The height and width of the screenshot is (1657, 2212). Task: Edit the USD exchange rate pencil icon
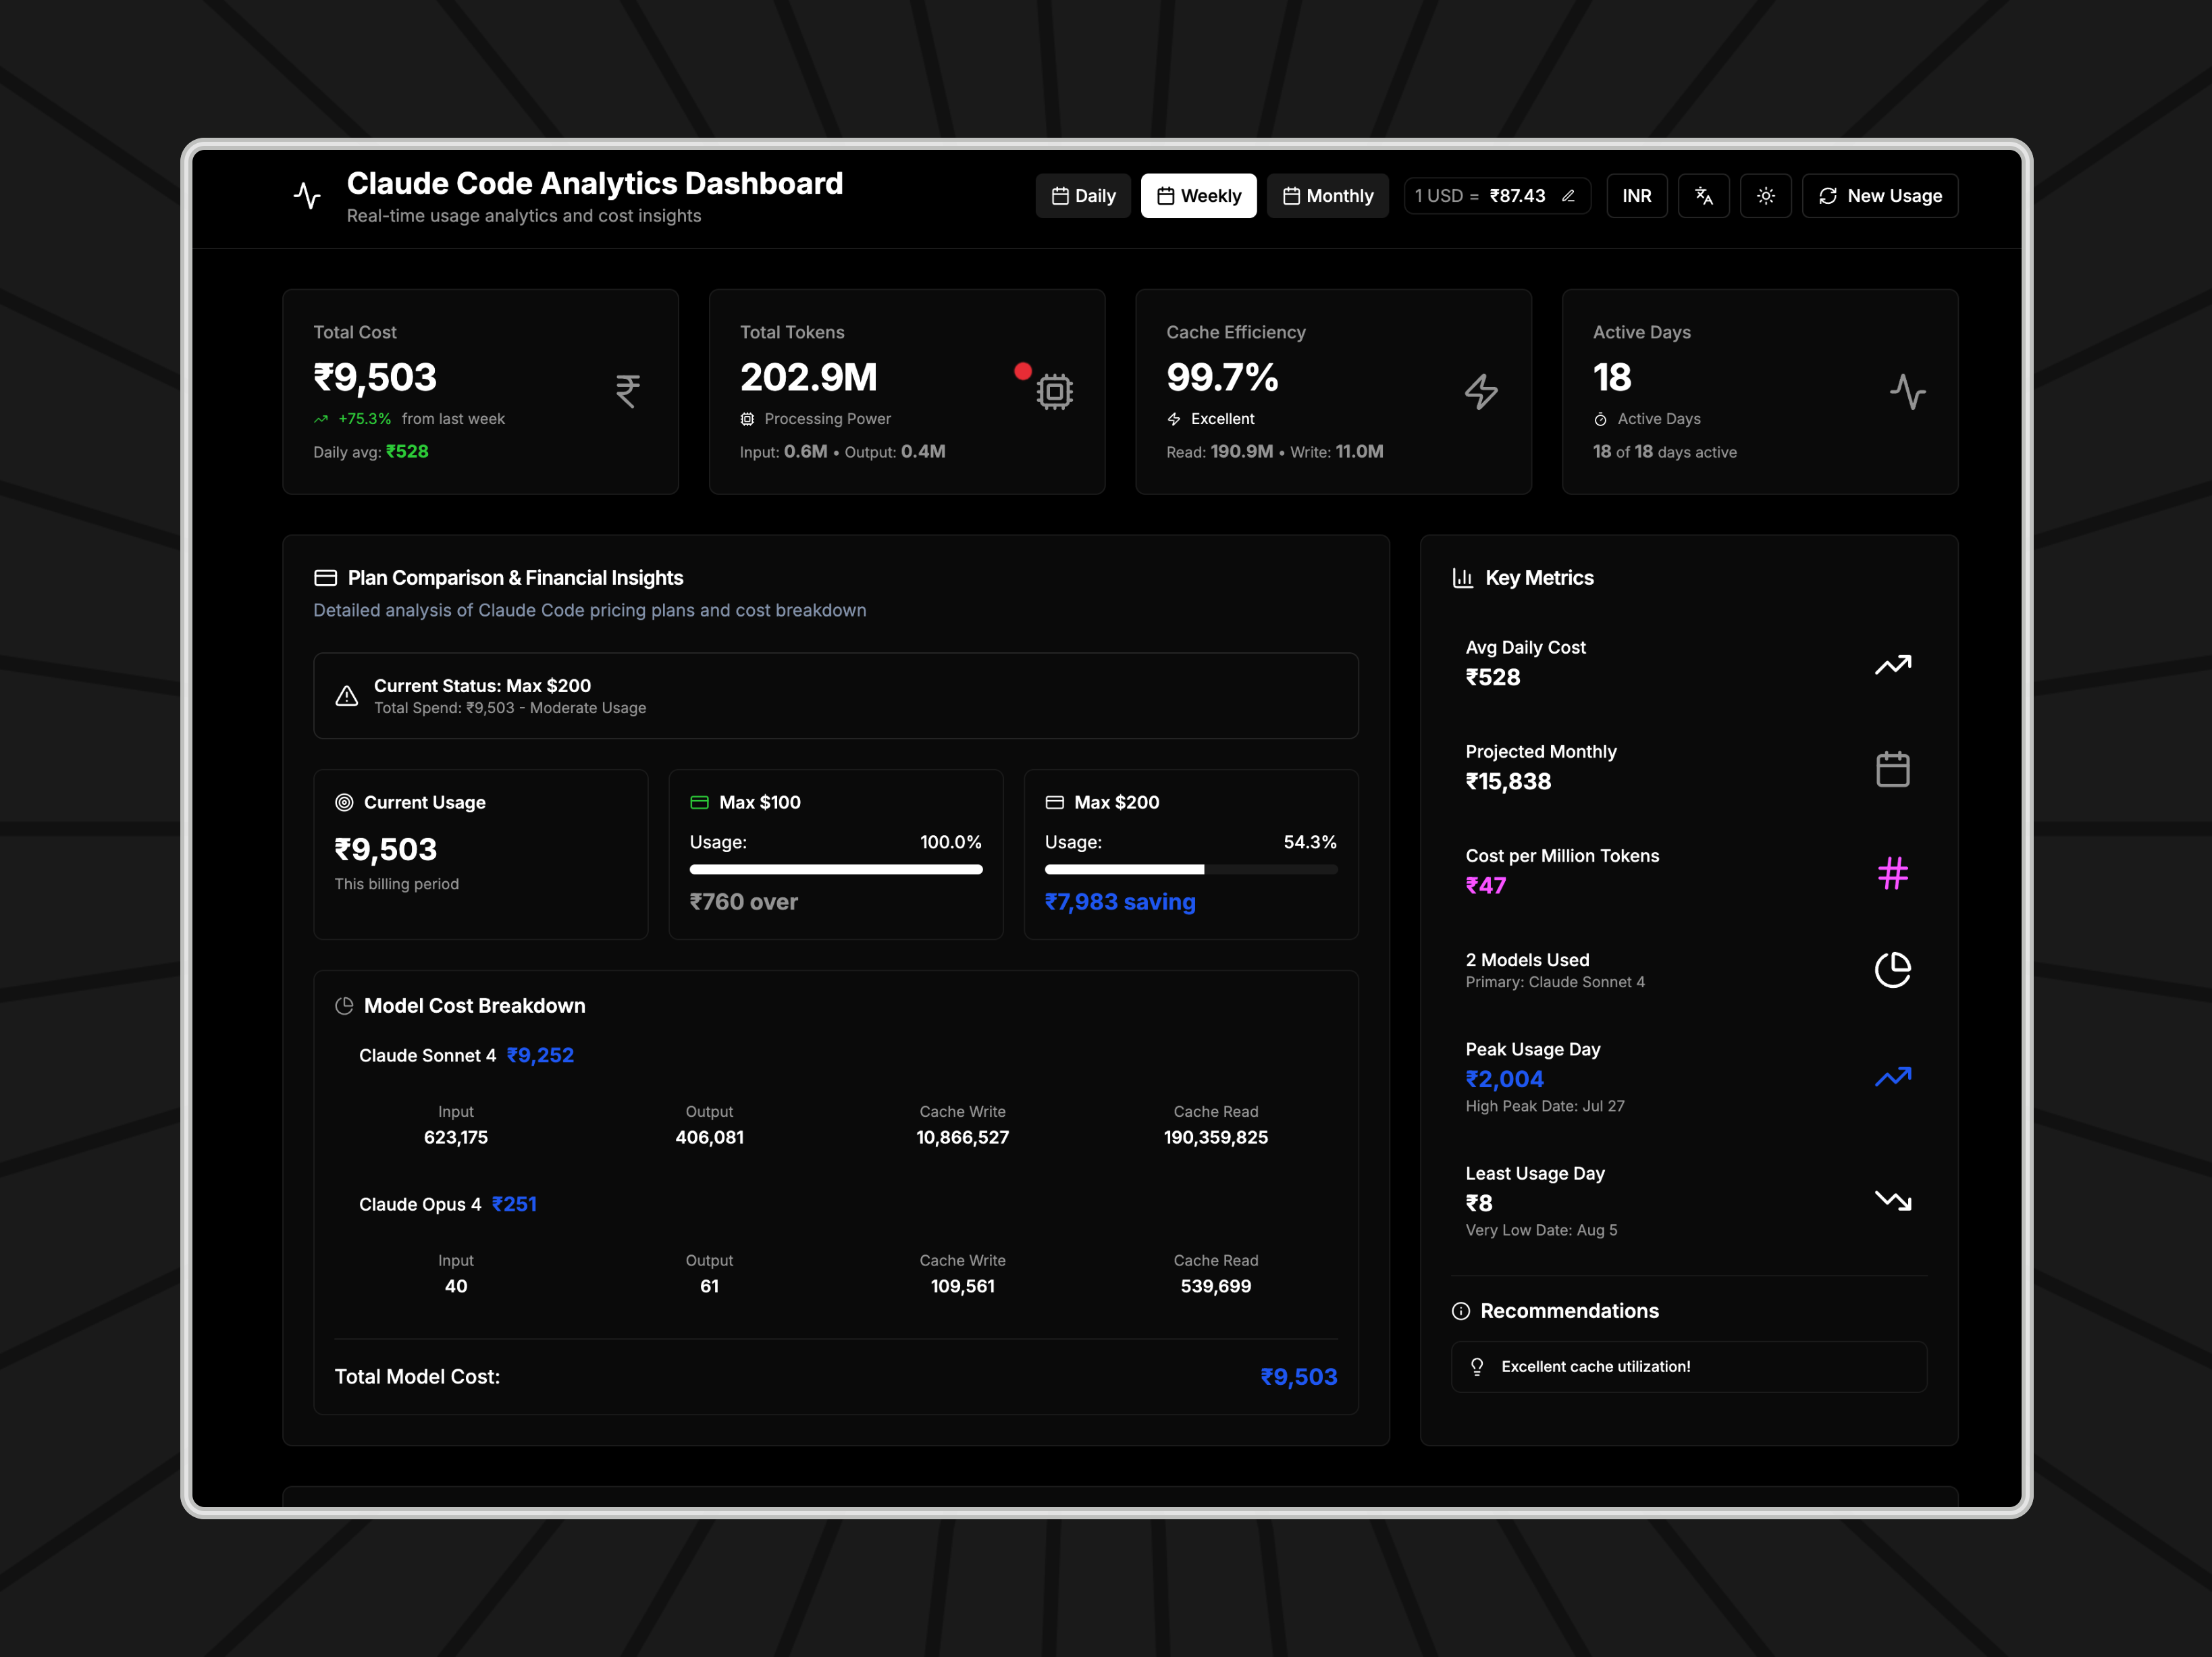click(x=1568, y=196)
